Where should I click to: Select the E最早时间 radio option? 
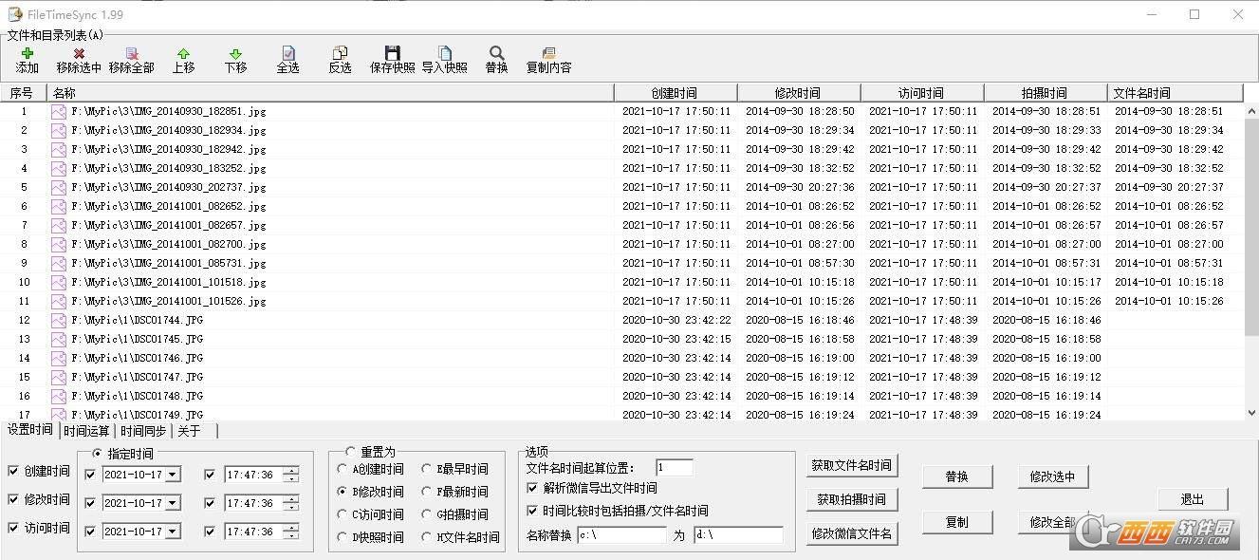(428, 469)
